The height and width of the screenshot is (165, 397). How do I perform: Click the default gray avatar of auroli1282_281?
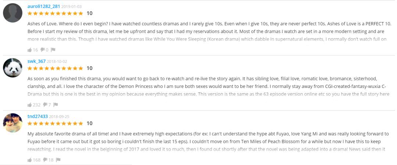12,13
